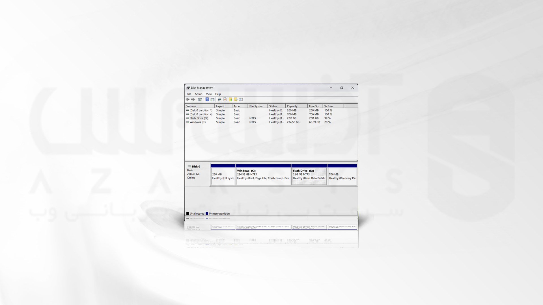
Task: Click the blue Primary partition legend swatch
Action: (207, 213)
